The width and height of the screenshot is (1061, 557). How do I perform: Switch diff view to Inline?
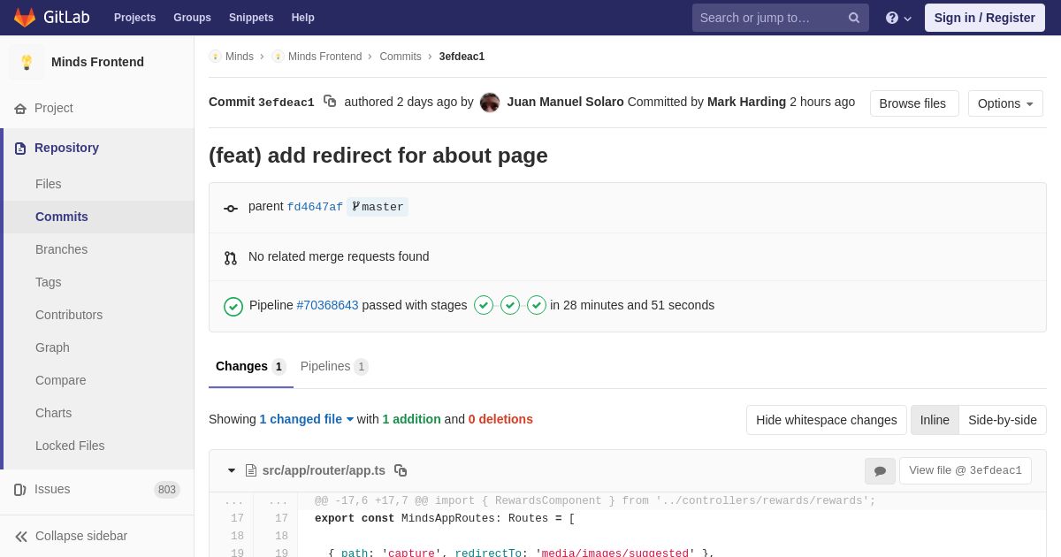935,420
